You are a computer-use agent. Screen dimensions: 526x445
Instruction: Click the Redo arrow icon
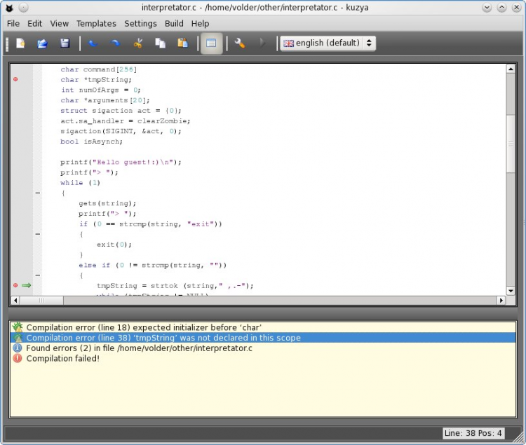coord(115,43)
